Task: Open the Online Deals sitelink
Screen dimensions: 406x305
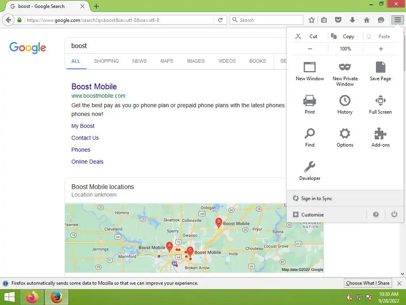Action: (x=87, y=162)
